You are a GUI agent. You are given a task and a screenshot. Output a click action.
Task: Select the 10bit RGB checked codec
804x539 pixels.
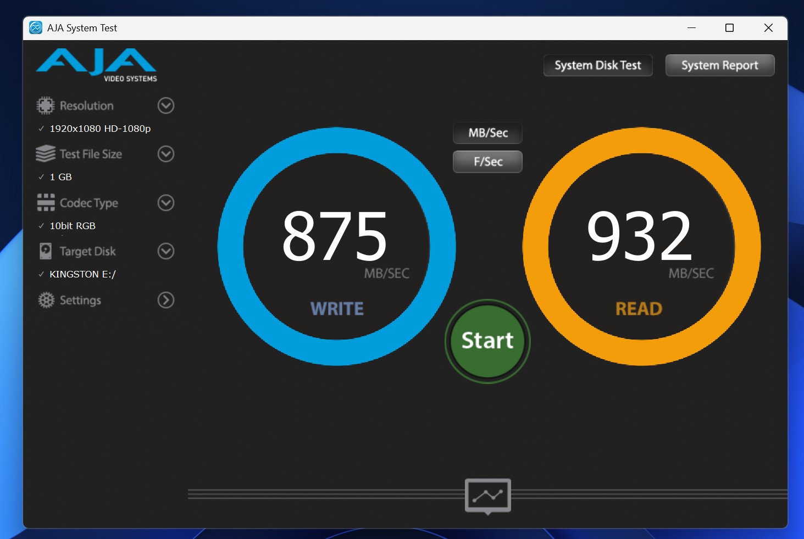tap(72, 226)
